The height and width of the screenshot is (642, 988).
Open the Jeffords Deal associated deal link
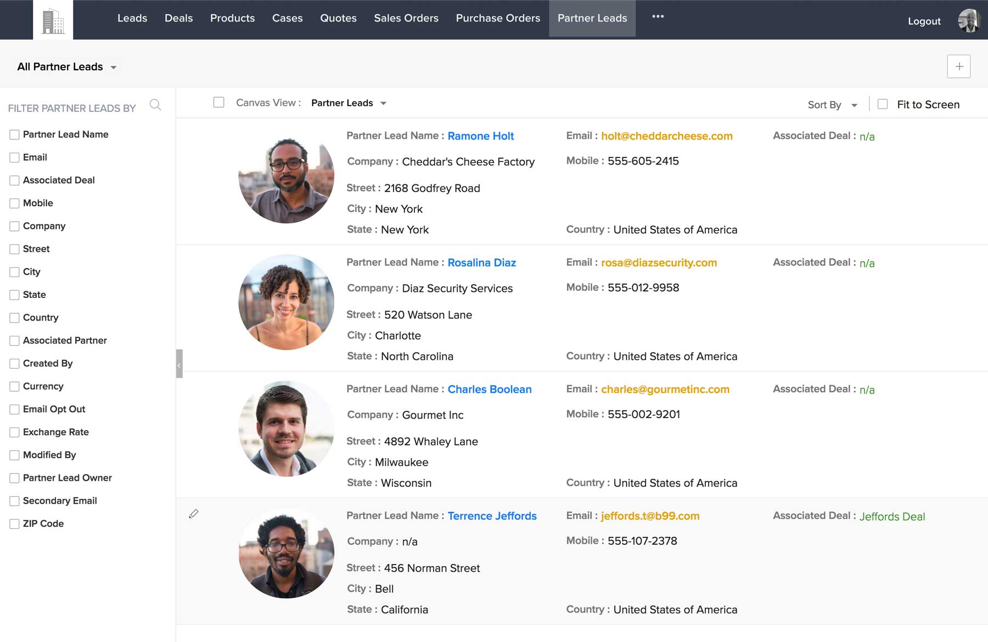892,516
